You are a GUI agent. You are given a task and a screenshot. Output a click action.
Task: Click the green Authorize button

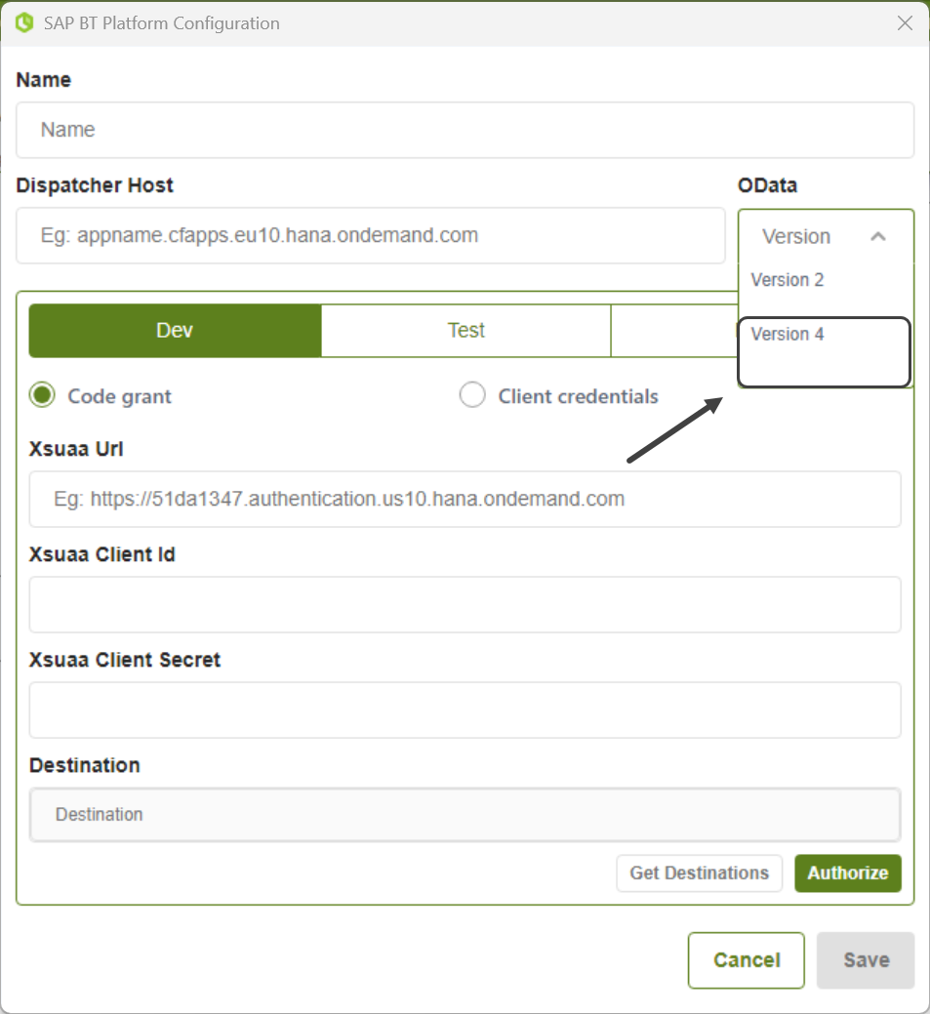(x=847, y=872)
